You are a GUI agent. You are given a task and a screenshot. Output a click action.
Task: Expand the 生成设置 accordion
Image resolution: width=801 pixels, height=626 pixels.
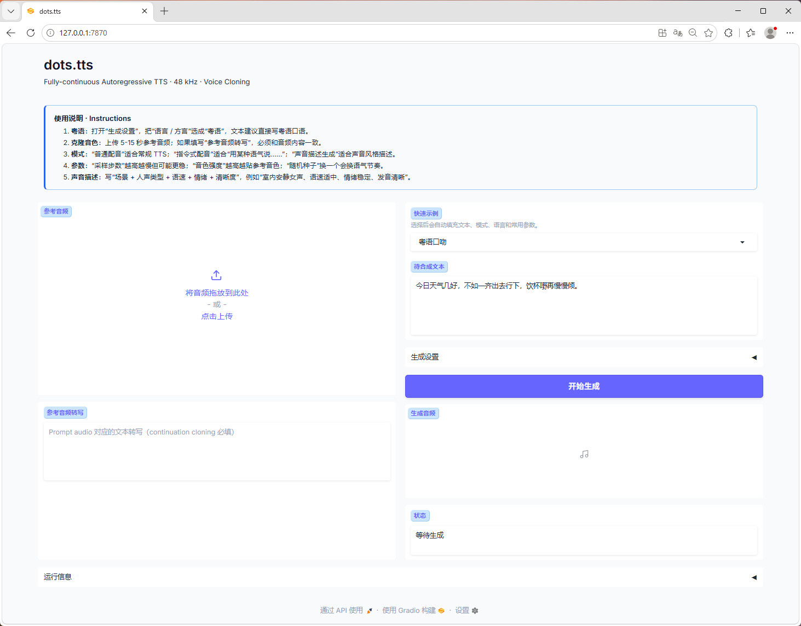[x=584, y=357]
